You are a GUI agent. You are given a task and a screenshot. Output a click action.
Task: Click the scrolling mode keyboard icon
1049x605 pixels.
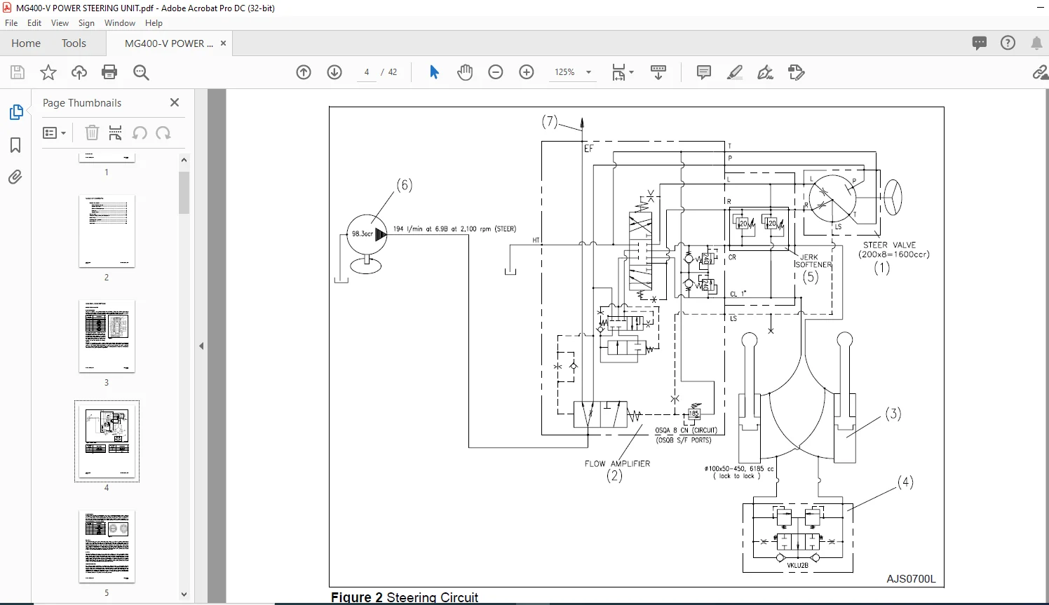(658, 72)
